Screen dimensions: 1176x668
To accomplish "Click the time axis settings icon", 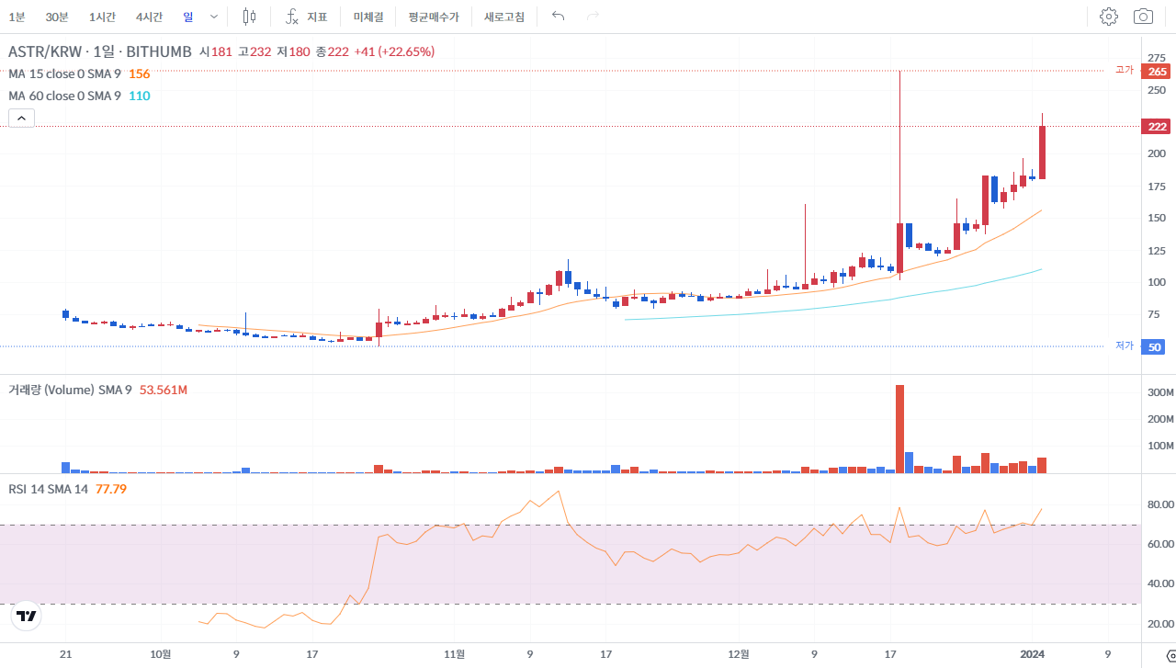I will click(x=1170, y=654).
